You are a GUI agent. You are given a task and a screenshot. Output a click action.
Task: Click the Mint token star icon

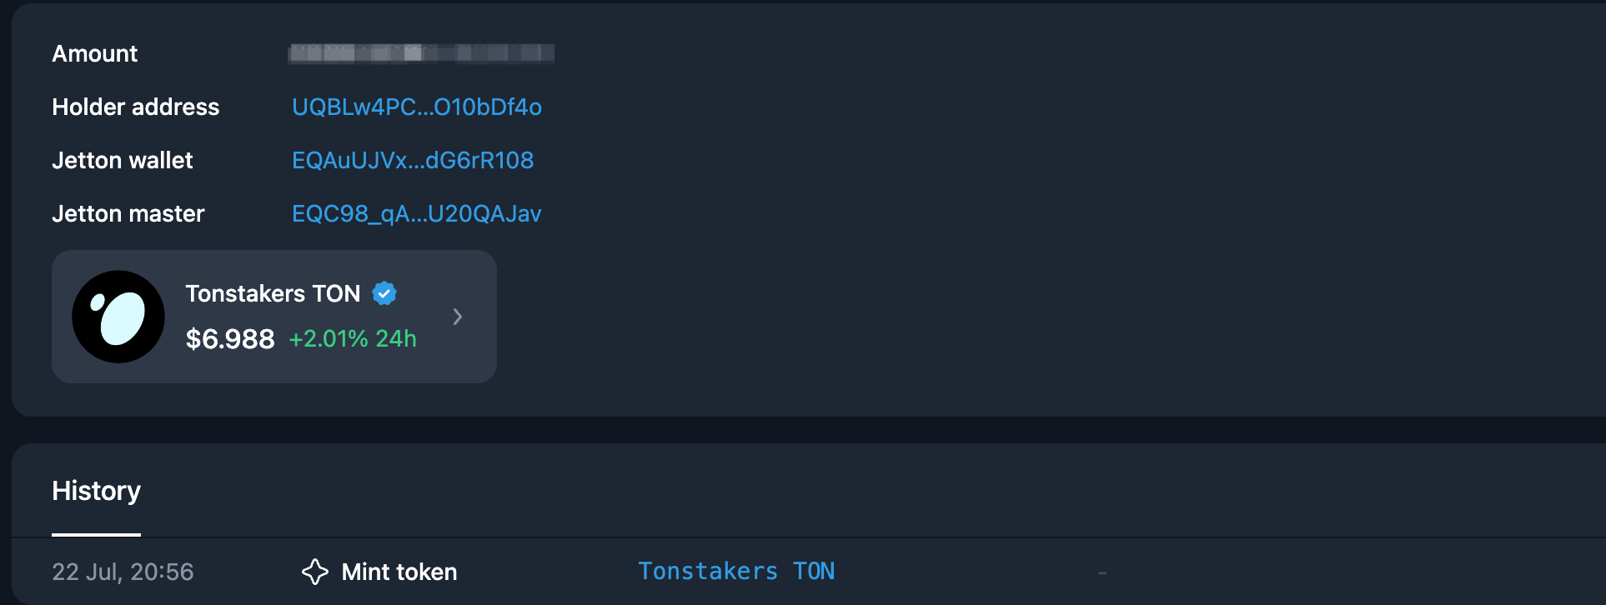pyautogui.click(x=315, y=572)
